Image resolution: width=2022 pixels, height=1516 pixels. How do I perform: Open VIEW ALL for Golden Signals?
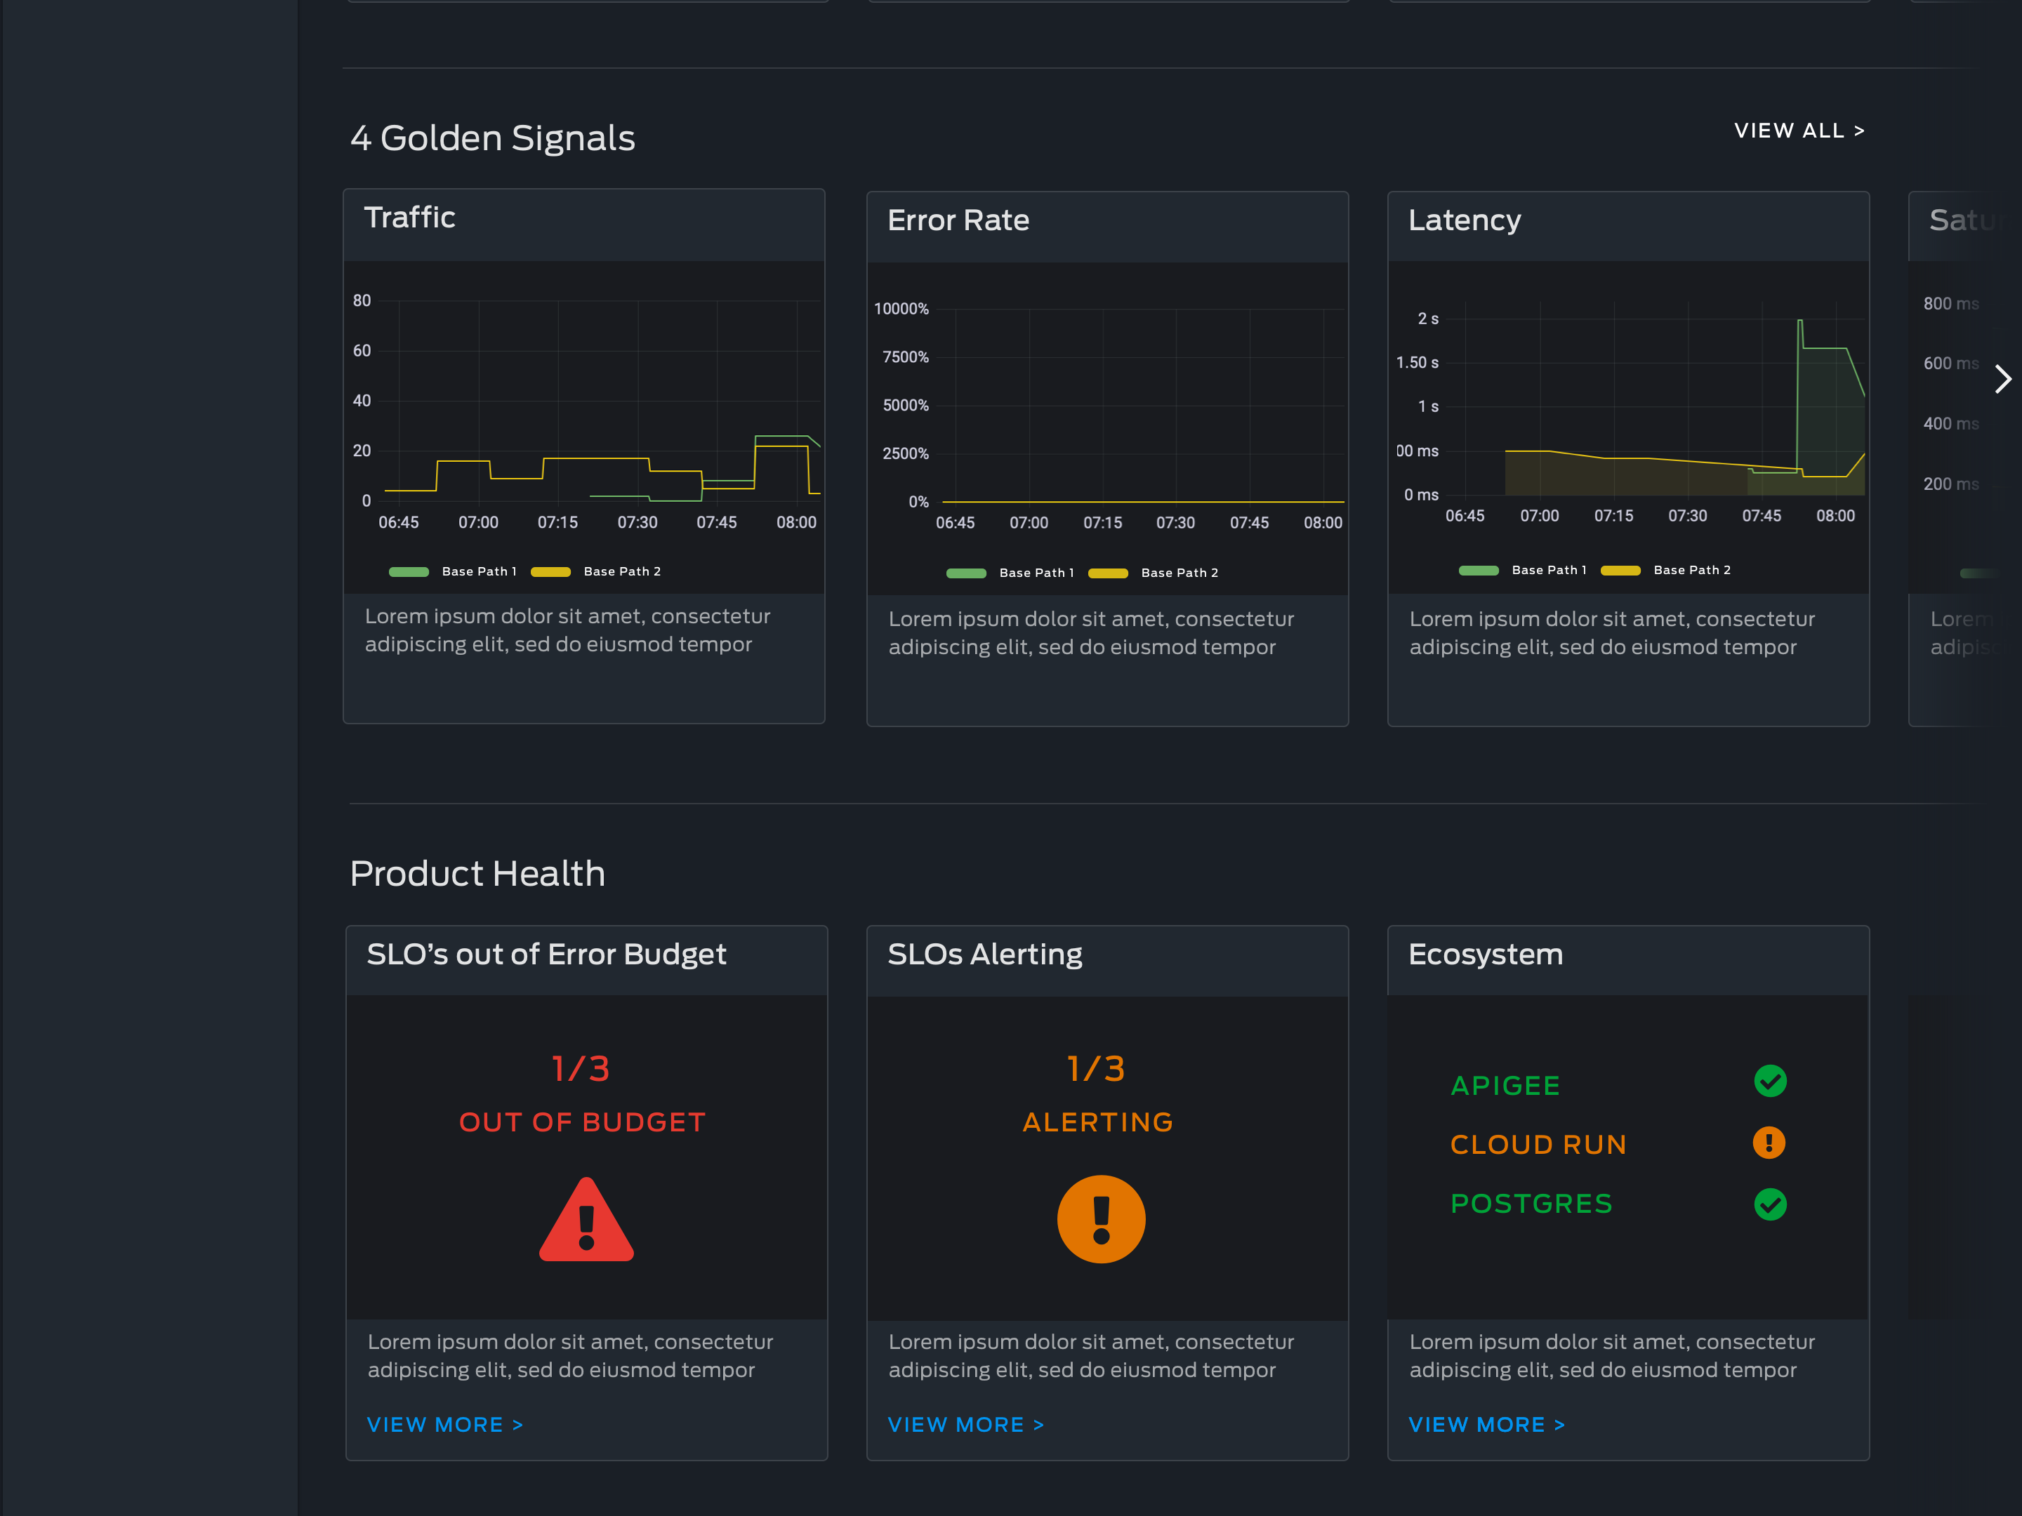click(x=1799, y=131)
